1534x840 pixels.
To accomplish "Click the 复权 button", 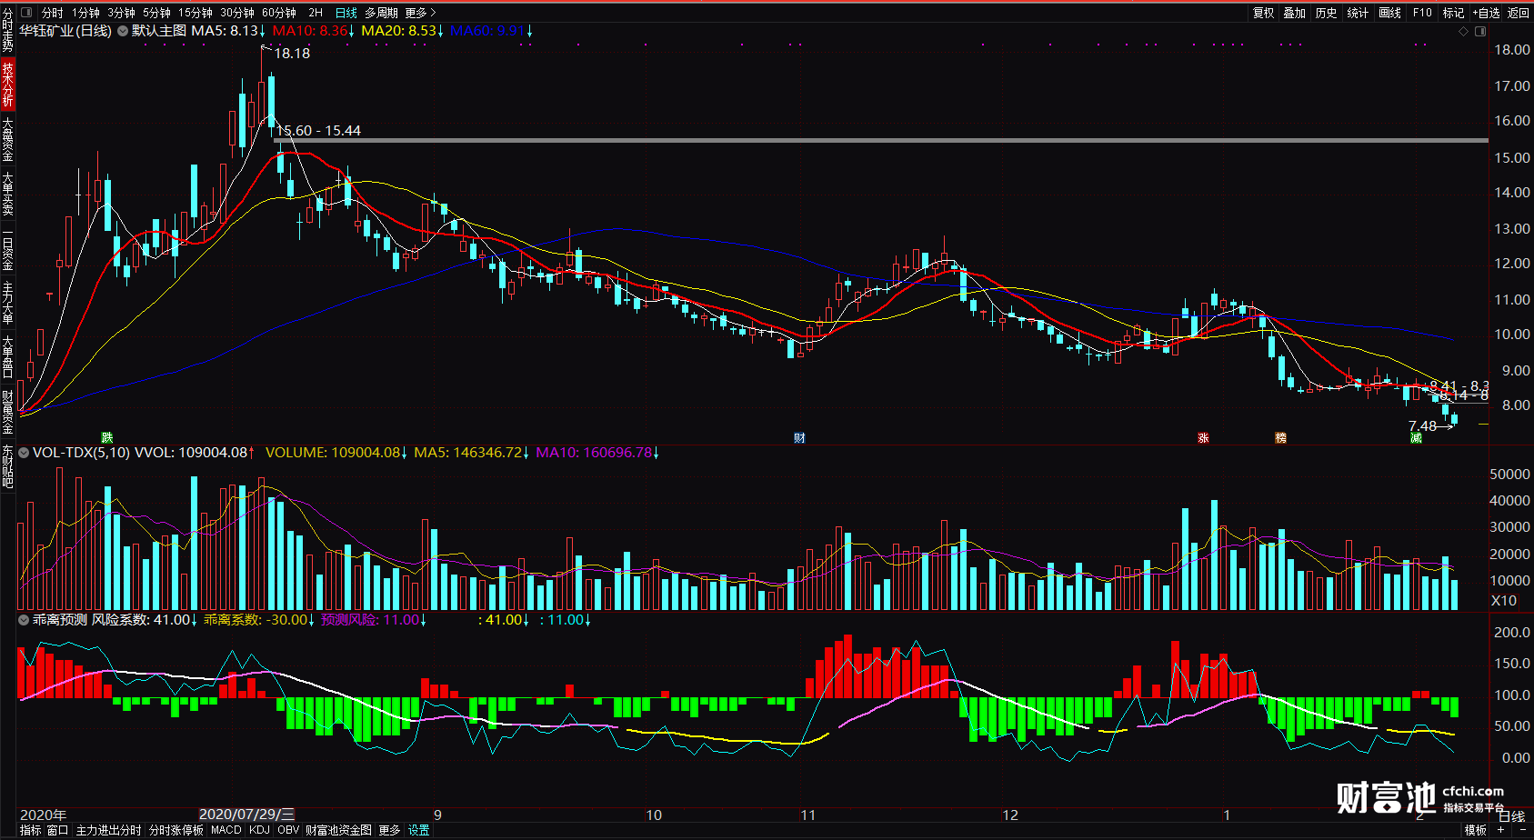I will click(1264, 13).
